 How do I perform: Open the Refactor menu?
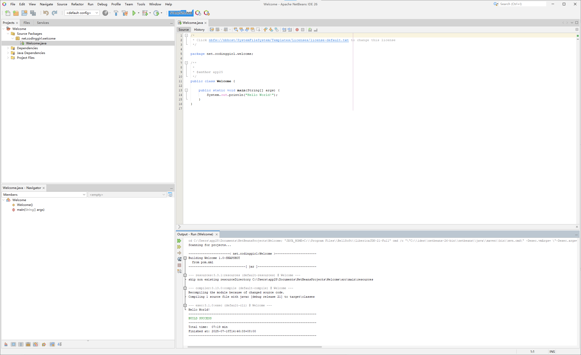point(77,4)
